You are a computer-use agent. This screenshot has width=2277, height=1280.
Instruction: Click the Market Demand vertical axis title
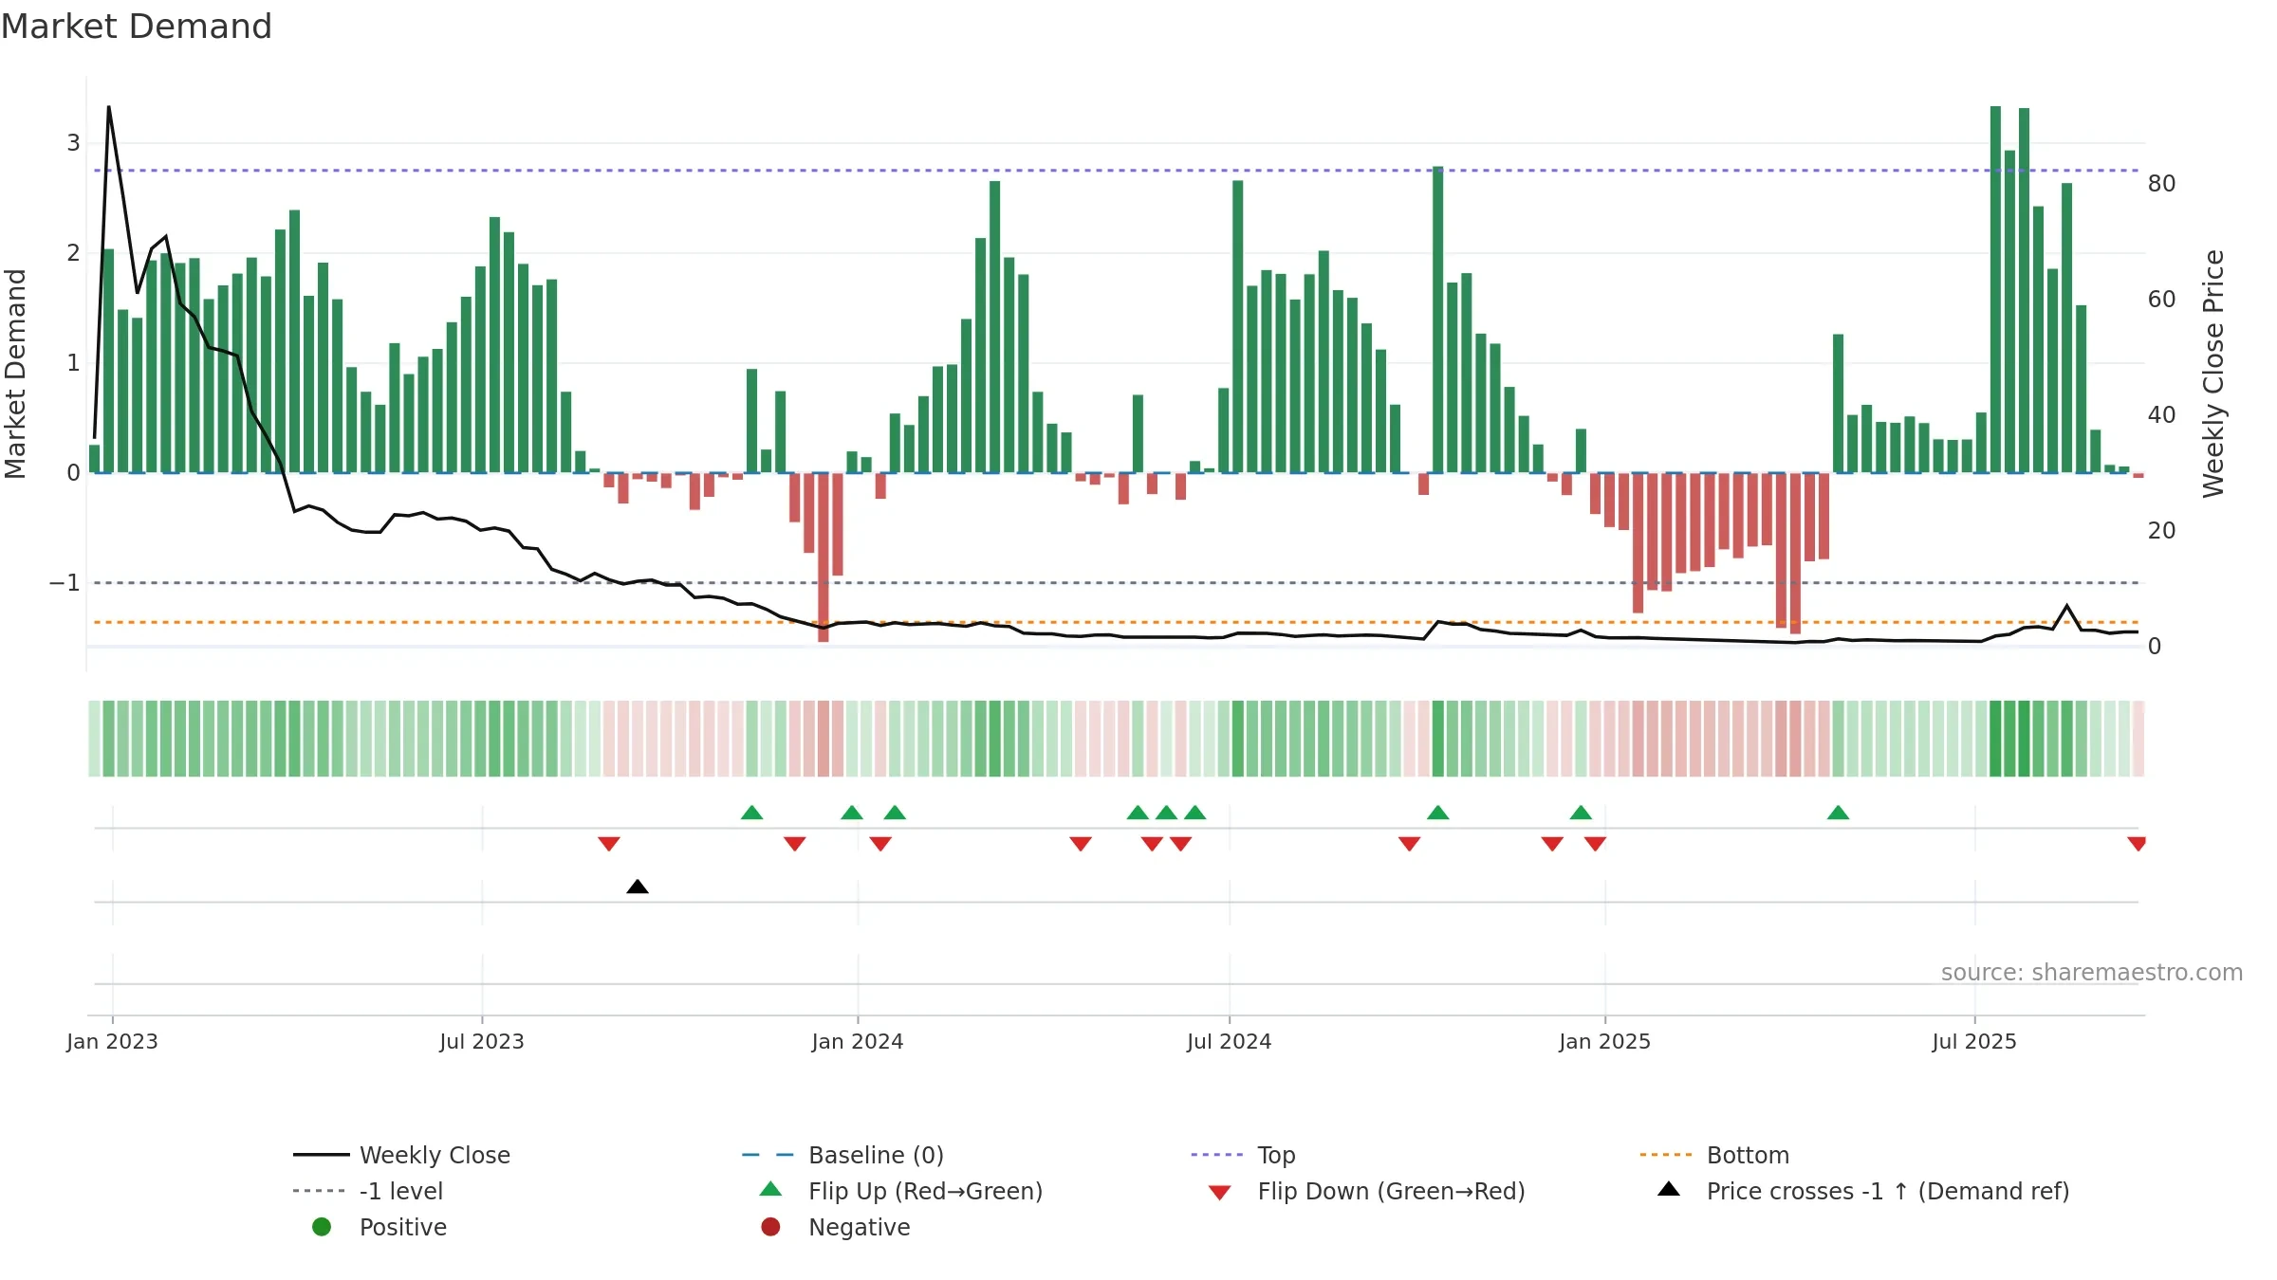click(x=15, y=374)
